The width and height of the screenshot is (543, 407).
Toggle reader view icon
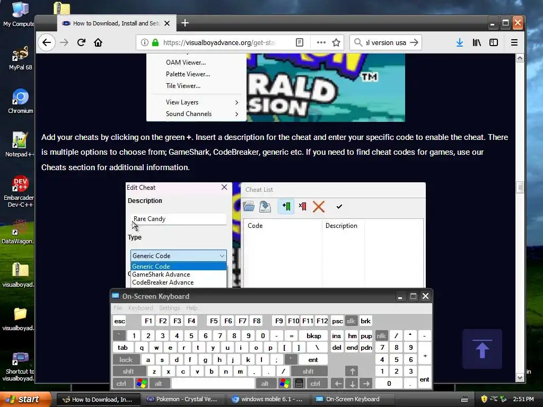pyautogui.click(x=300, y=42)
